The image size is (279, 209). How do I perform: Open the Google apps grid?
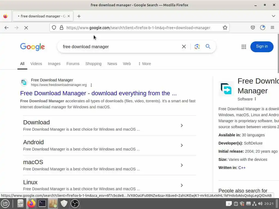click(x=244, y=47)
